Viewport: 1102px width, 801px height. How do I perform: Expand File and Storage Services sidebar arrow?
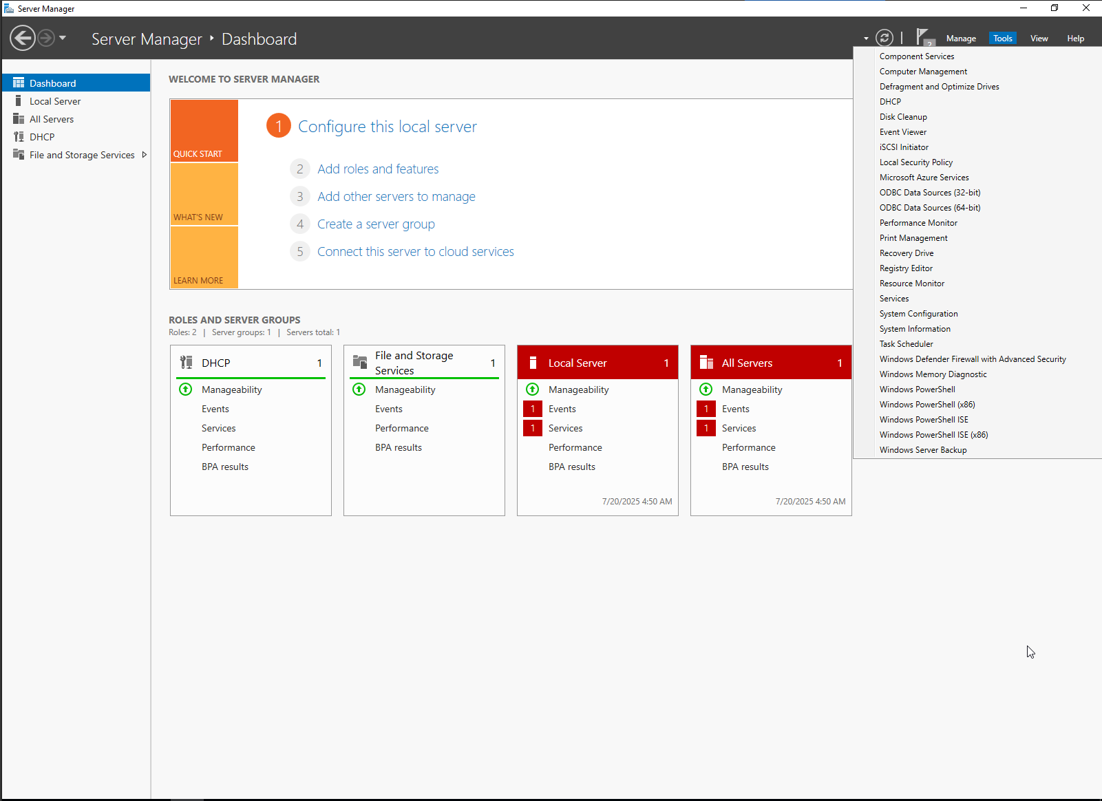coord(145,155)
